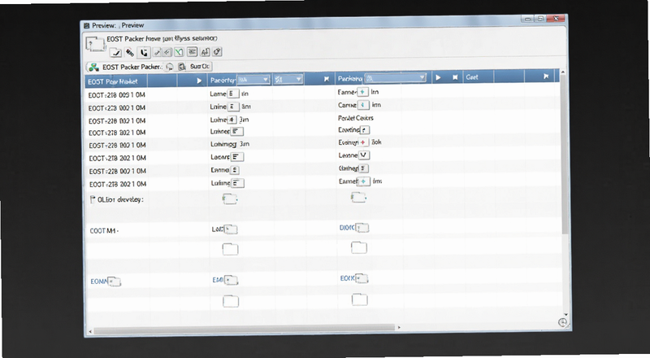Click the horizontal scrollbar thumb
The height and width of the screenshot is (358, 650).
245,330
